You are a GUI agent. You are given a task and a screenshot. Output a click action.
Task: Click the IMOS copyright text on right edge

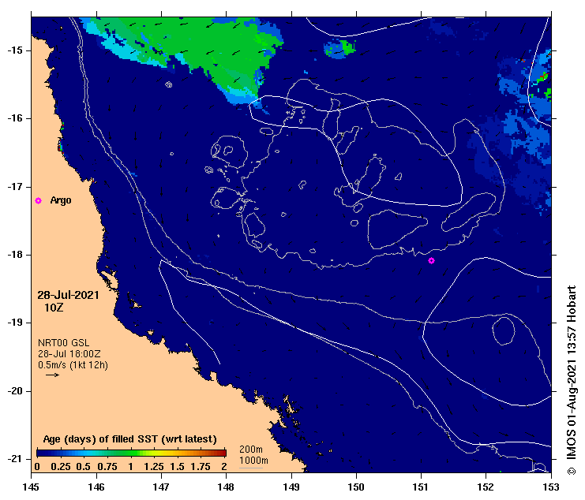coord(572,380)
